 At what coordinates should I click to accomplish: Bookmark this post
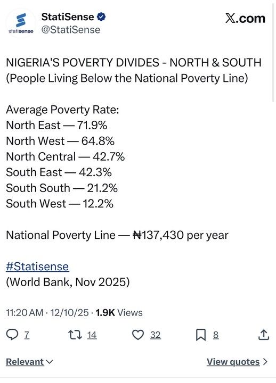(201, 335)
